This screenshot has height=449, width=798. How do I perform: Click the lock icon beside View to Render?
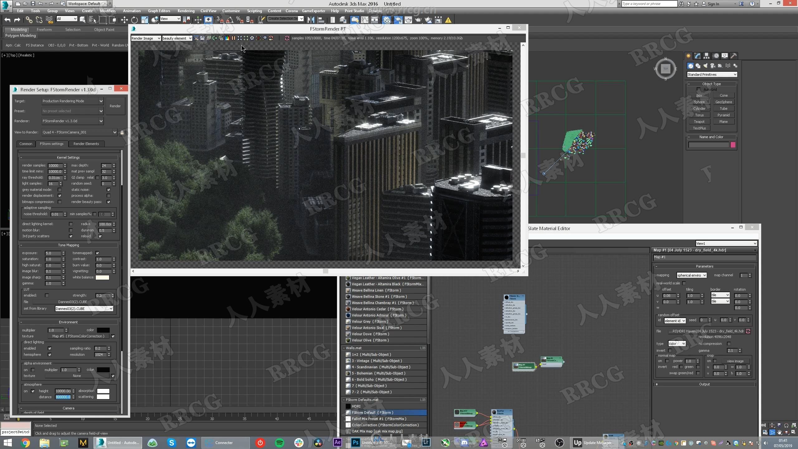[x=122, y=133]
